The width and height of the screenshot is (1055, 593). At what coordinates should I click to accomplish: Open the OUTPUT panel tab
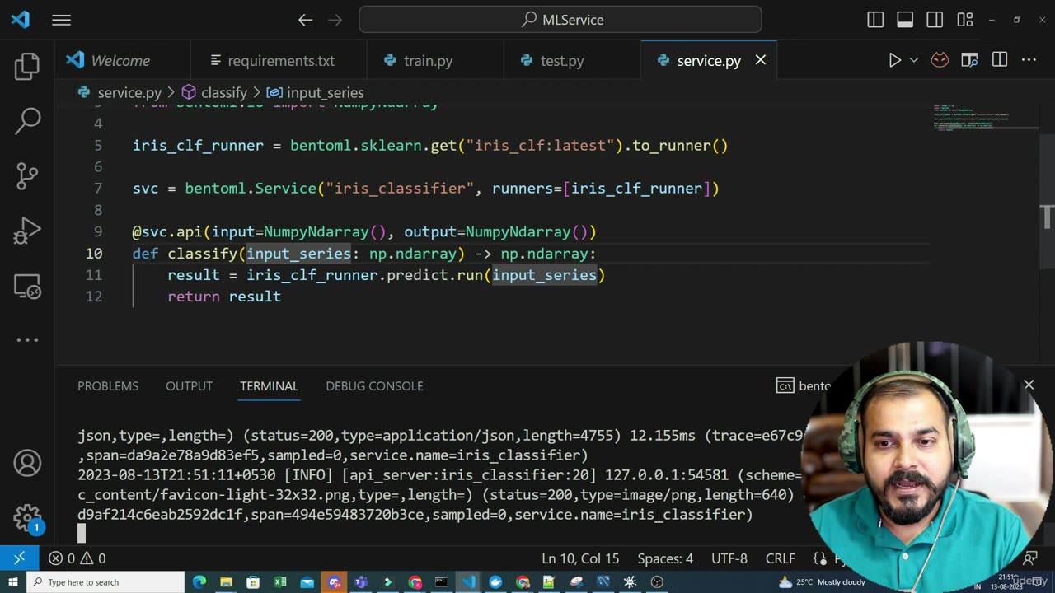(x=189, y=385)
